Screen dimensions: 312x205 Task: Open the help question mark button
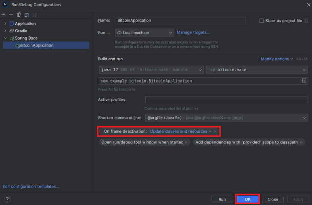click(7, 199)
